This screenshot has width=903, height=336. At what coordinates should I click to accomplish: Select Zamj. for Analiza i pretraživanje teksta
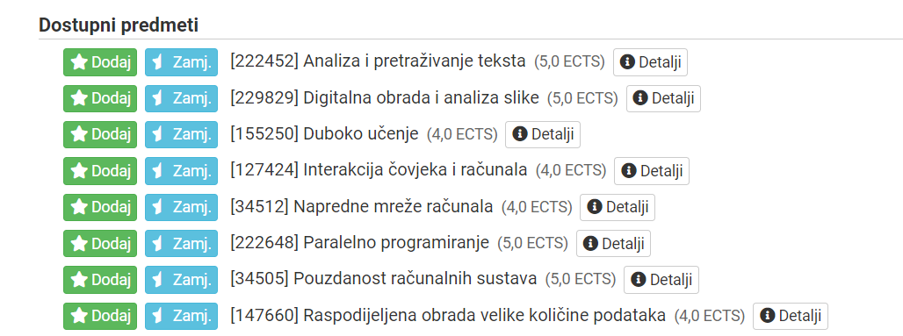(x=182, y=62)
